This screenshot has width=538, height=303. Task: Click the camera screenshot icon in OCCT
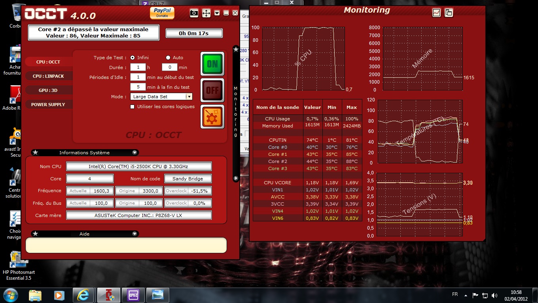194,13
